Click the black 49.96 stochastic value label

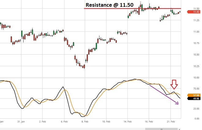coord(194,98)
